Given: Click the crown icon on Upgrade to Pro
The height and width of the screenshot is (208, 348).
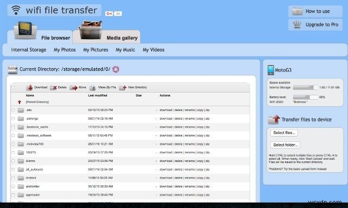Looking at the screenshot, I should point(297,24).
